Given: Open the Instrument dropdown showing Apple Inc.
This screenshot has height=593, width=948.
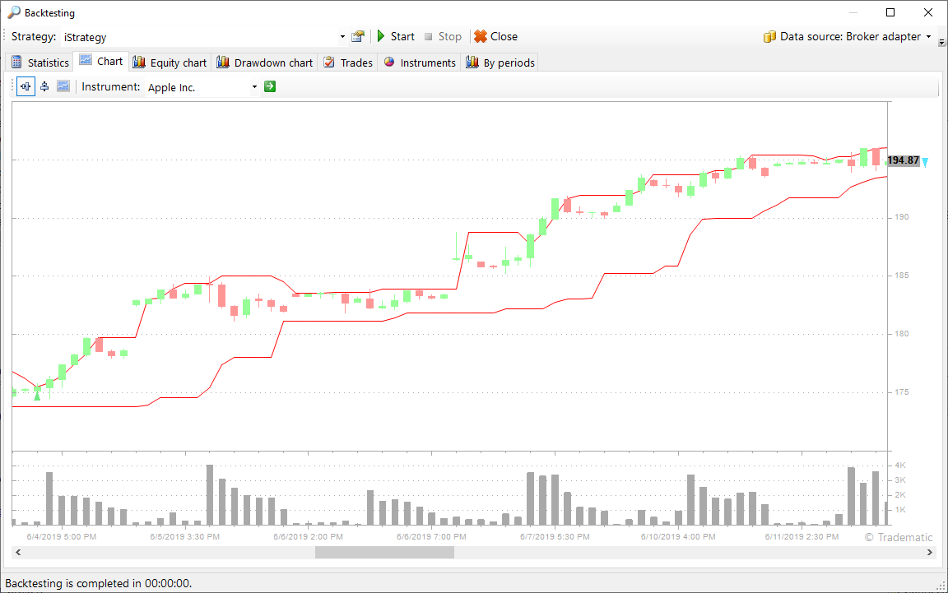Looking at the screenshot, I should (254, 87).
